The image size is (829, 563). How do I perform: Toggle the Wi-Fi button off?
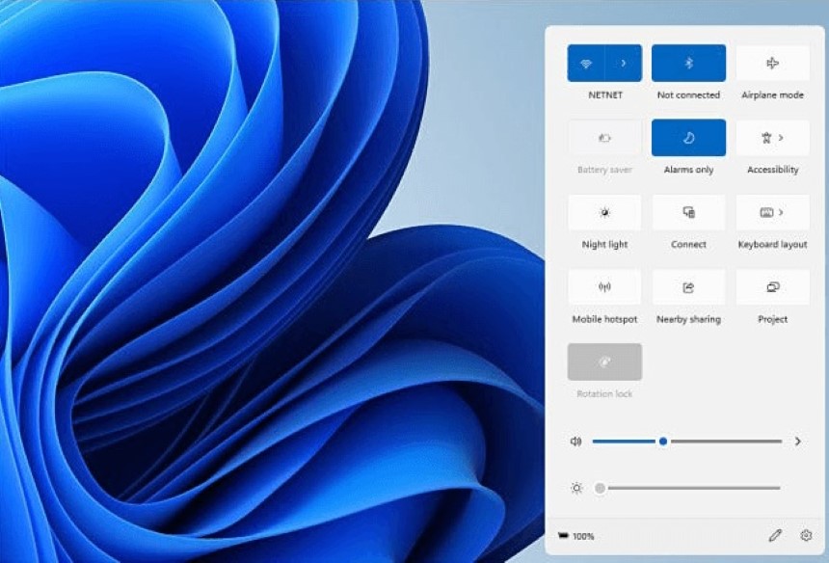pos(586,64)
